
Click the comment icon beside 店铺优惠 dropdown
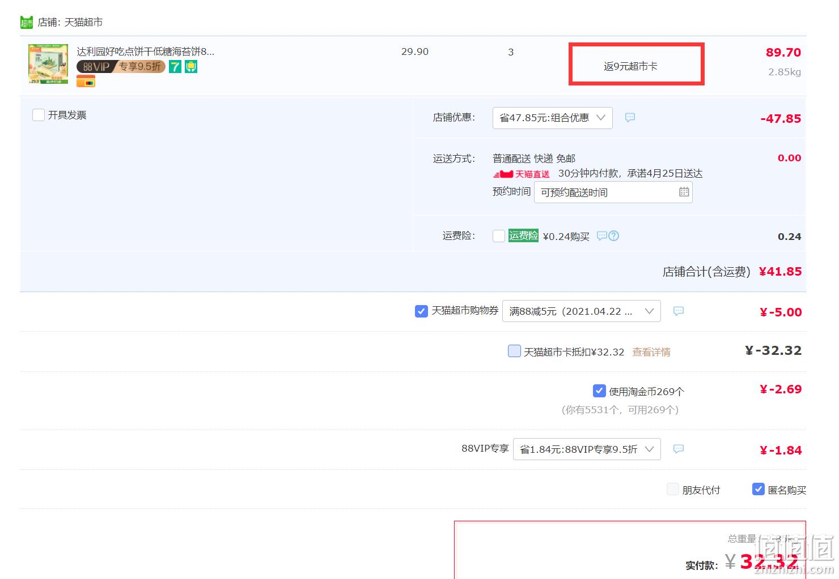(630, 117)
